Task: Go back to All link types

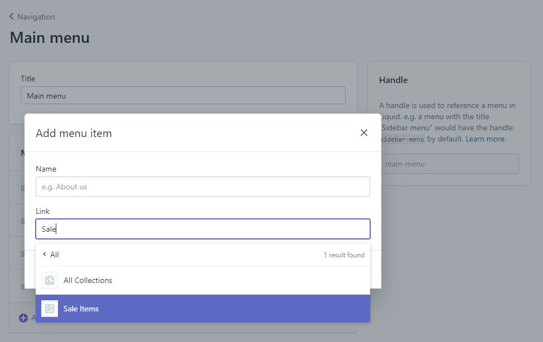Action: [51, 255]
